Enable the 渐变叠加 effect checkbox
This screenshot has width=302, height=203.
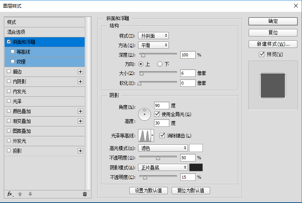[9, 121]
